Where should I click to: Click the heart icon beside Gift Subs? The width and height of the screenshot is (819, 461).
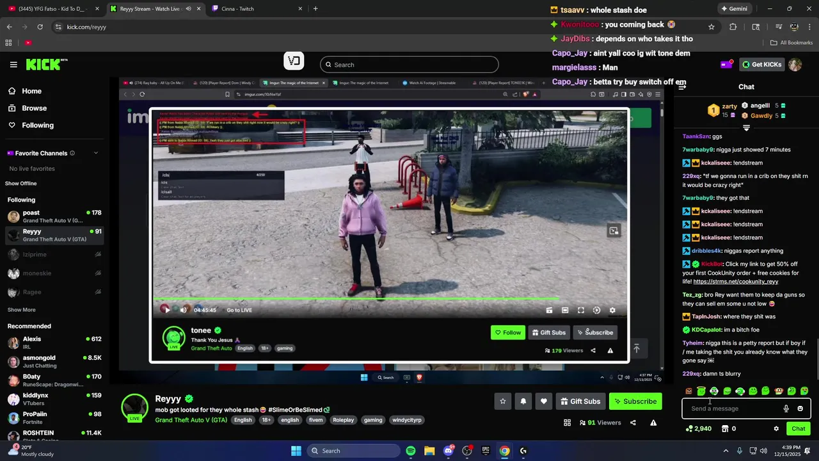[544, 401]
